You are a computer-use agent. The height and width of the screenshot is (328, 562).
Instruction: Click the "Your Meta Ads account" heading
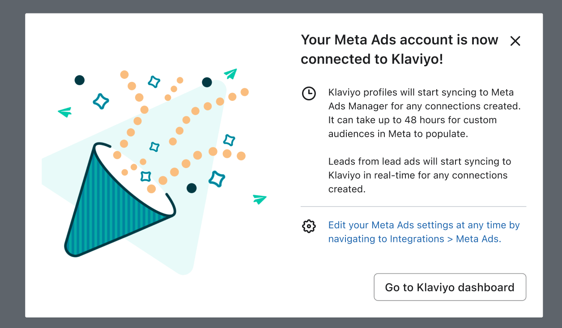(x=399, y=49)
